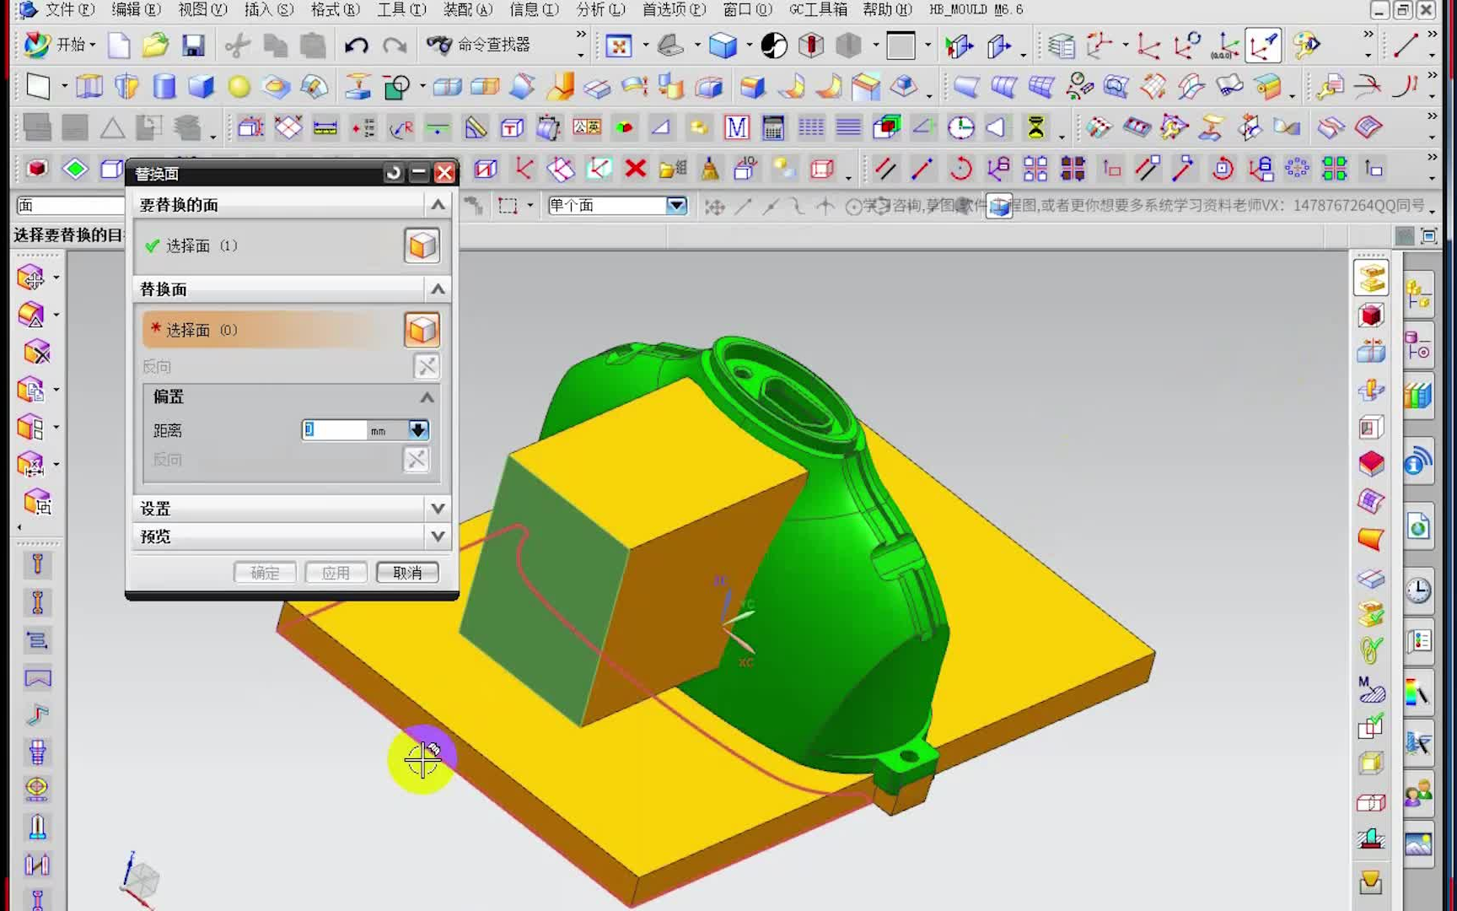The image size is (1457, 911).
Task: Toggle 反向 under the 替换面 selection
Action: click(x=426, y=366)
